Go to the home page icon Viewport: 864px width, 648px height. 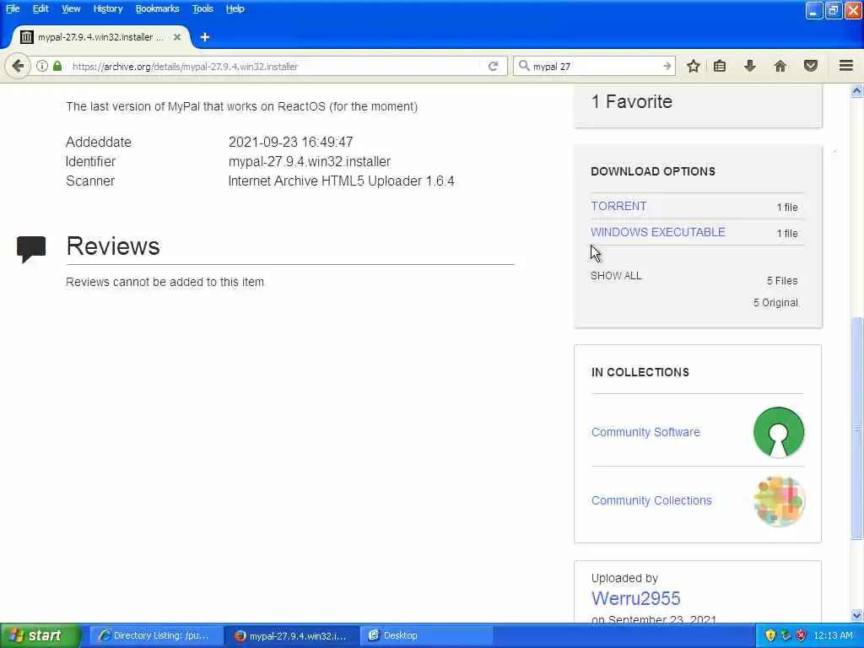coord(780,66)
